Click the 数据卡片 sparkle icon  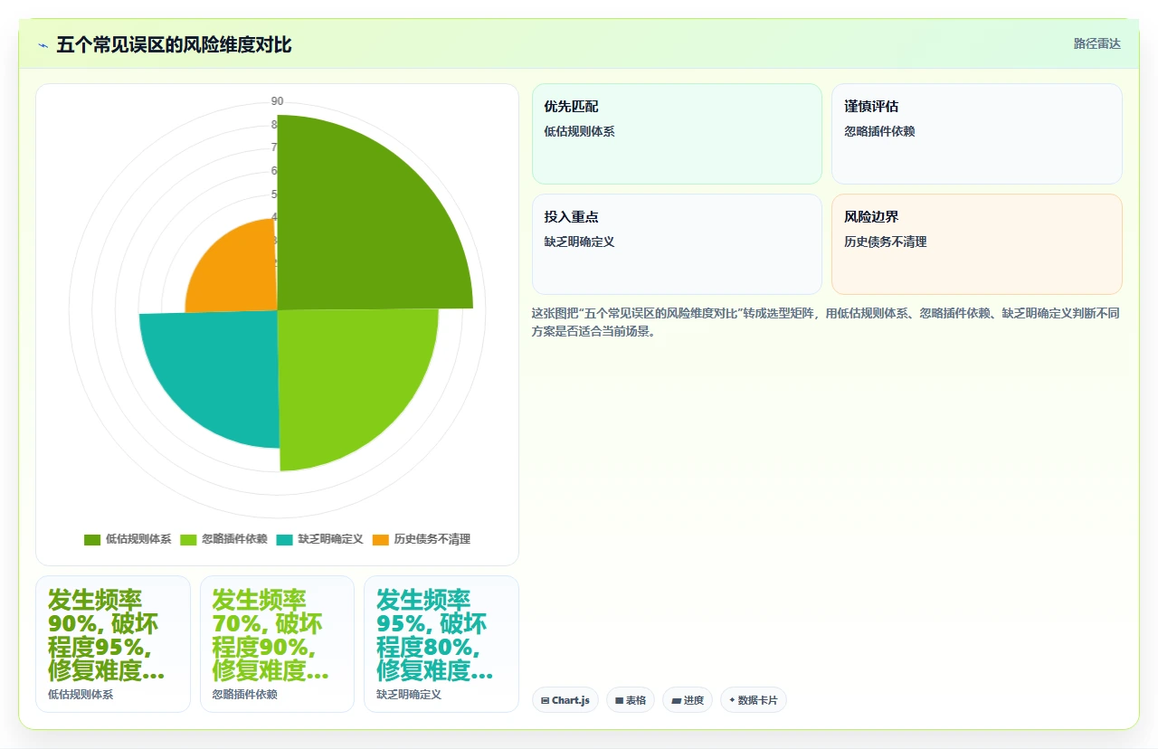(x=732, y=700)
